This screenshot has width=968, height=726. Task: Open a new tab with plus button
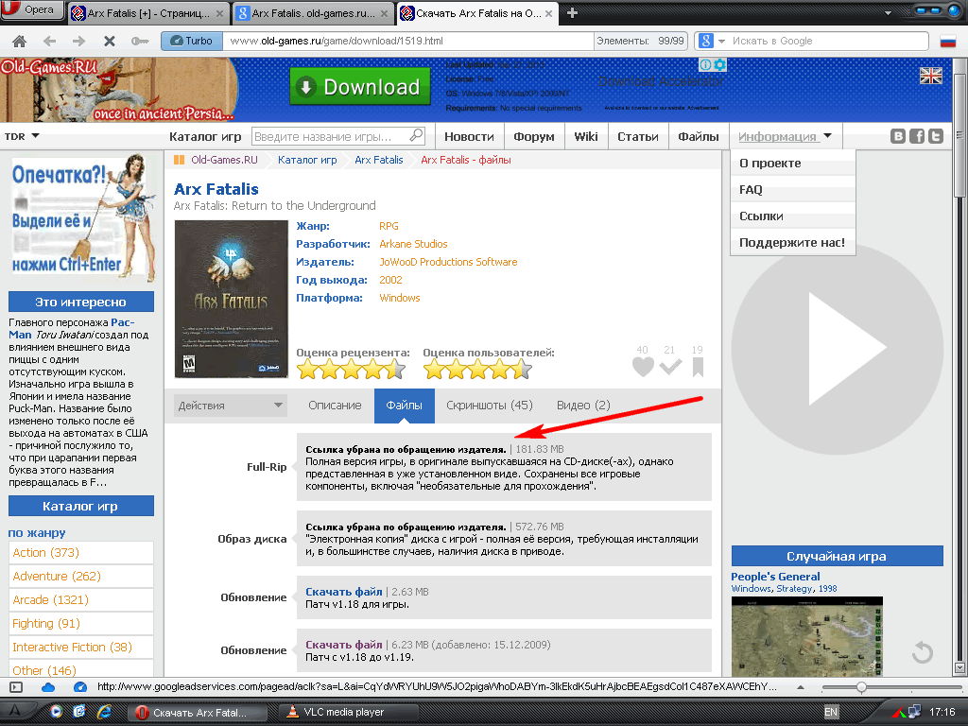coord(572,13)
